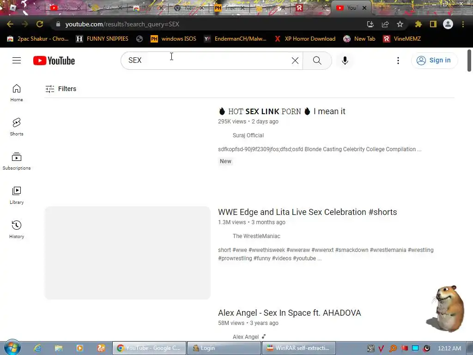Click the magnifier search button

click(317, 61)
